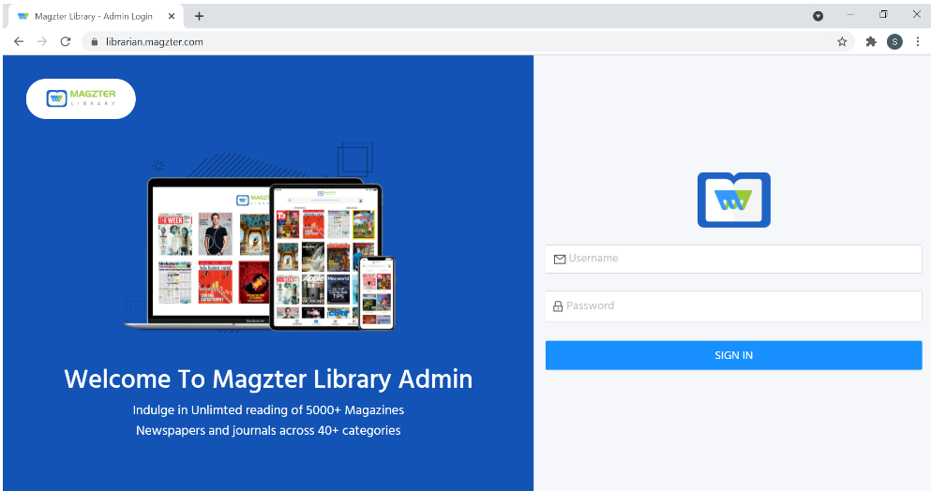Minimize the browser window

(x=850, y=14)
